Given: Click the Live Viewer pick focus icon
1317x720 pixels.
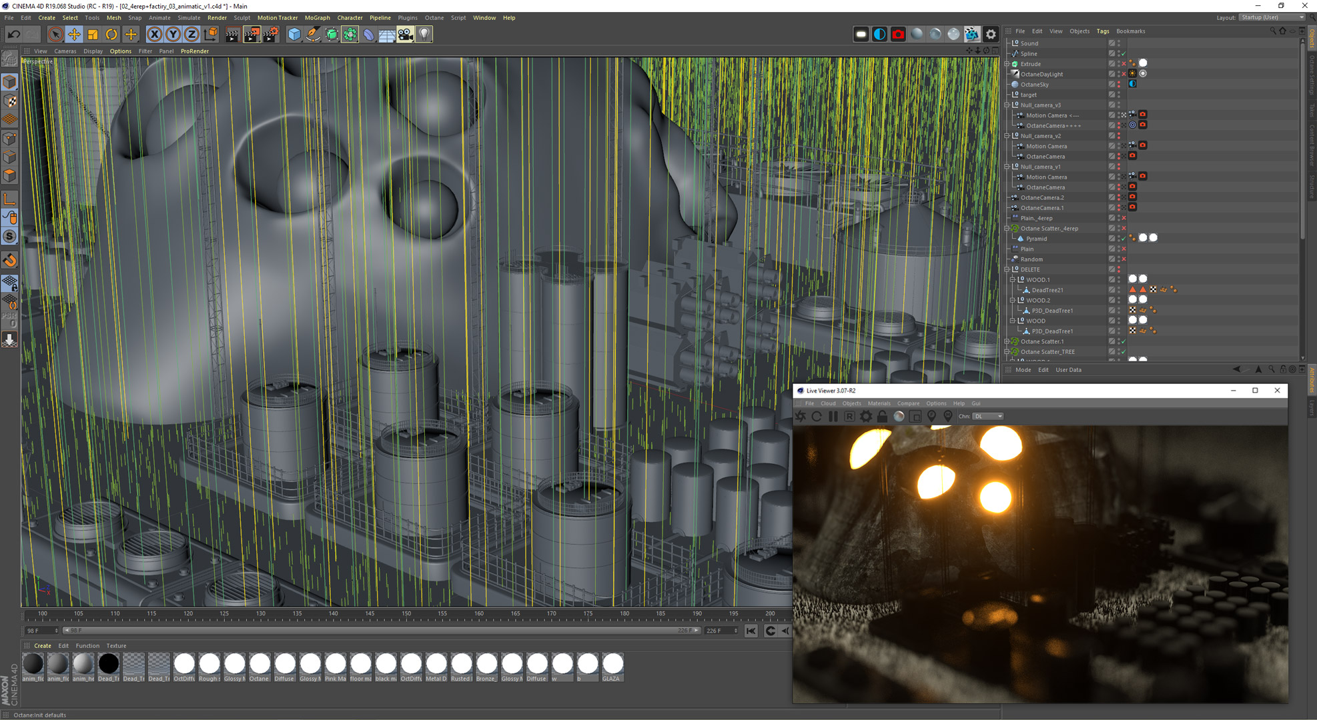Looking at the screenshot, I should coord(931,416).
